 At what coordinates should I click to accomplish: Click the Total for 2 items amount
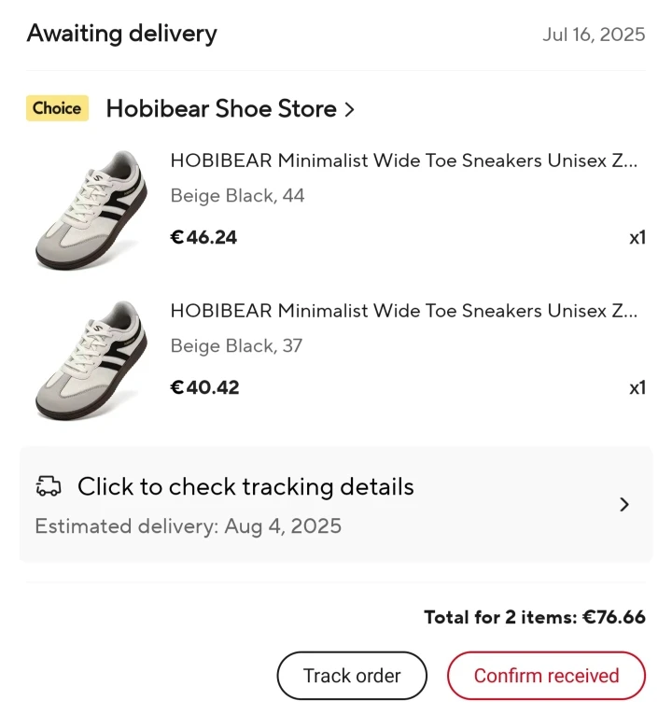(534, 617)
